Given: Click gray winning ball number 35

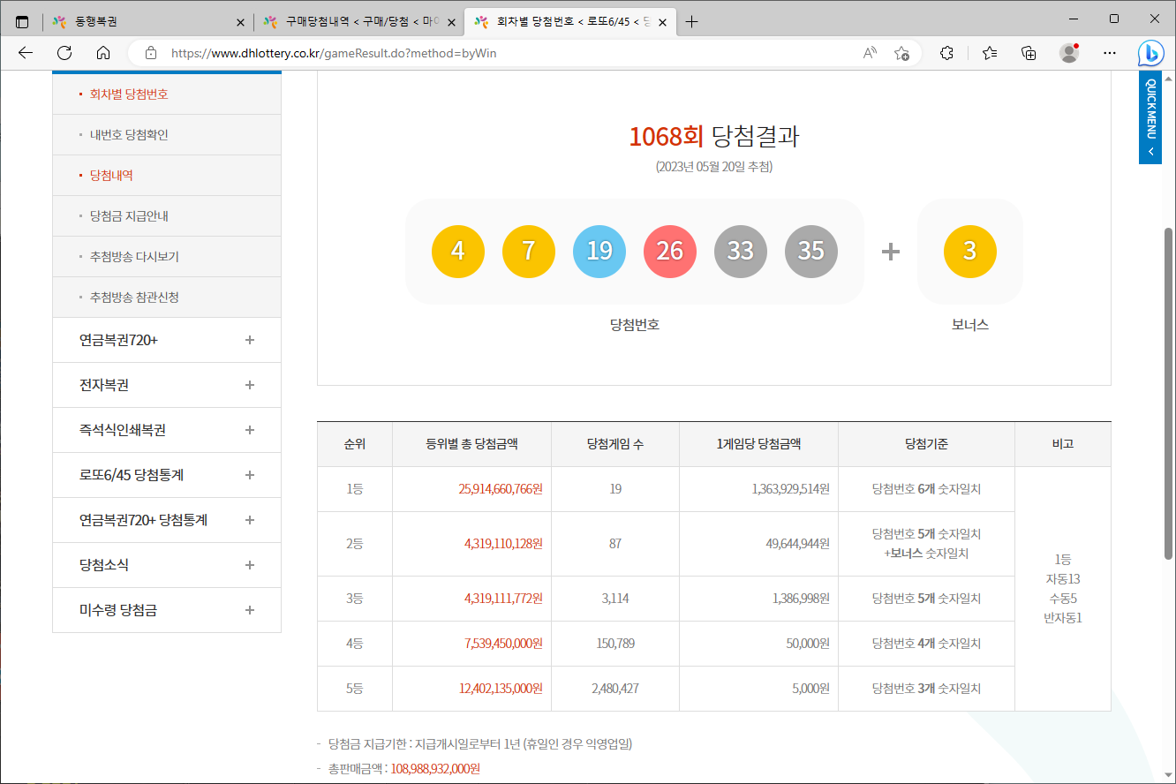Looking at the screenshot, I should pos(811,252).
